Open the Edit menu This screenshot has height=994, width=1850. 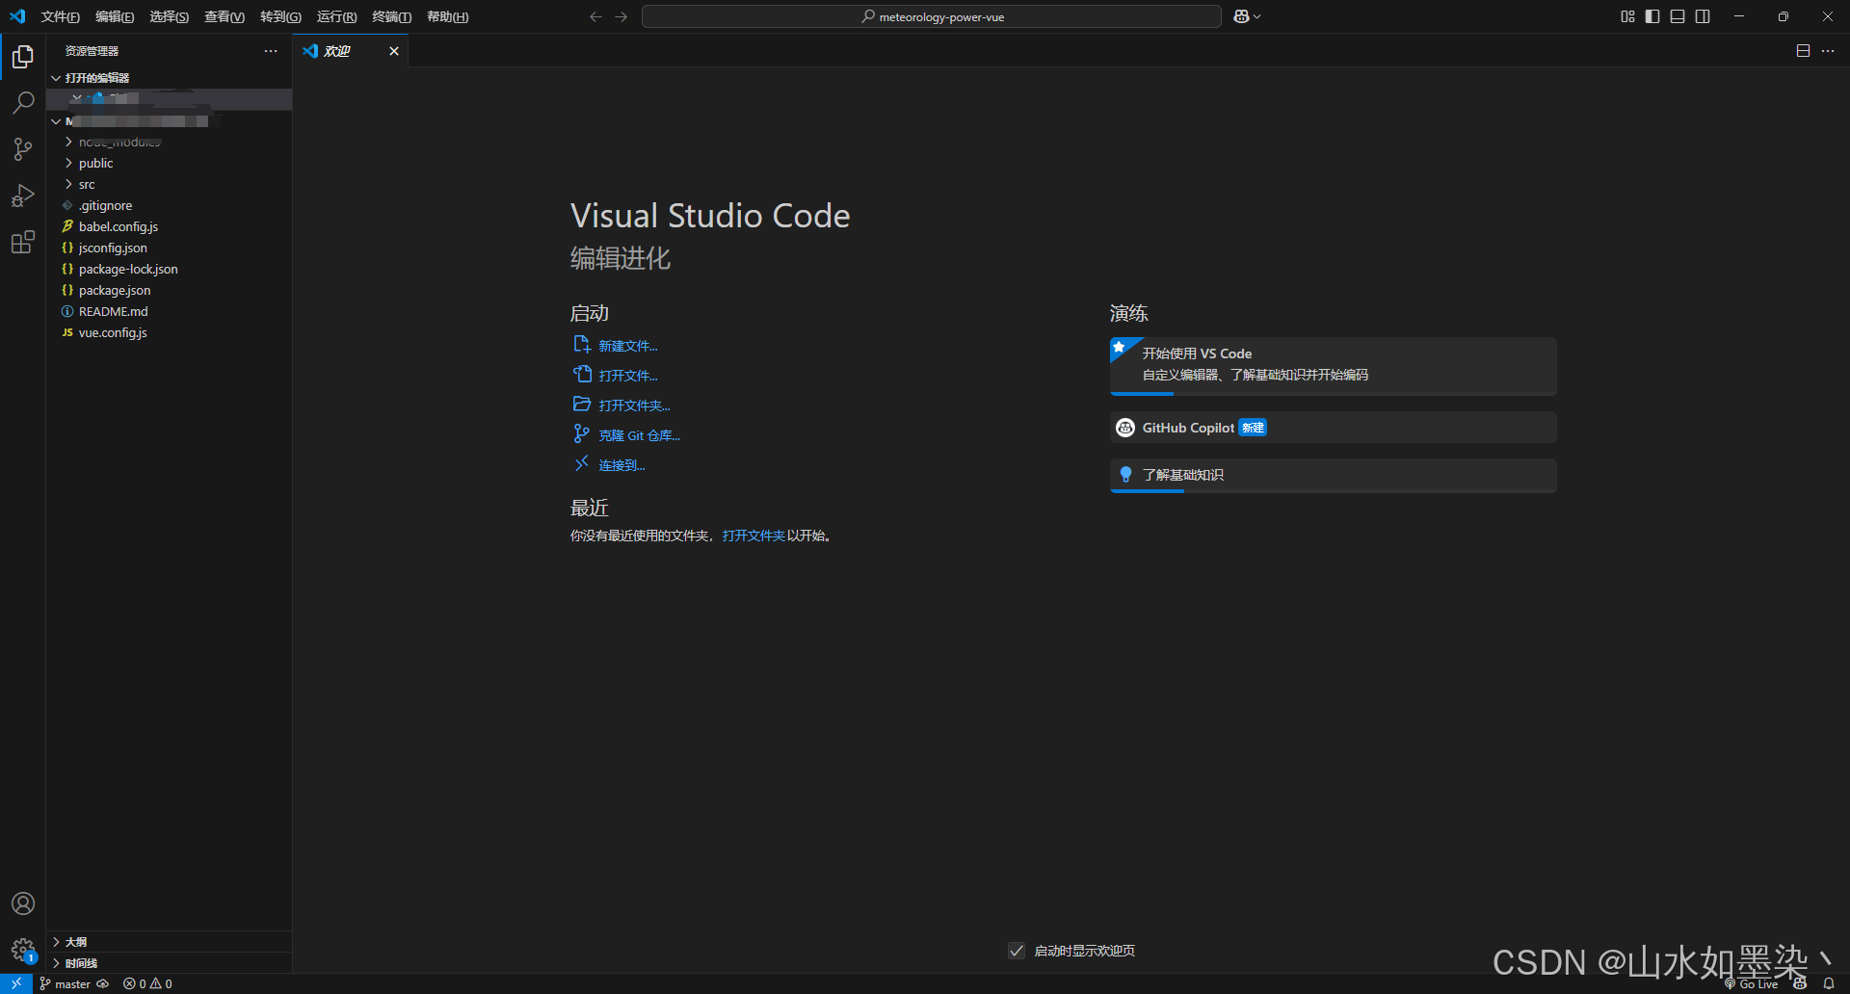click(x=115, y=16)
